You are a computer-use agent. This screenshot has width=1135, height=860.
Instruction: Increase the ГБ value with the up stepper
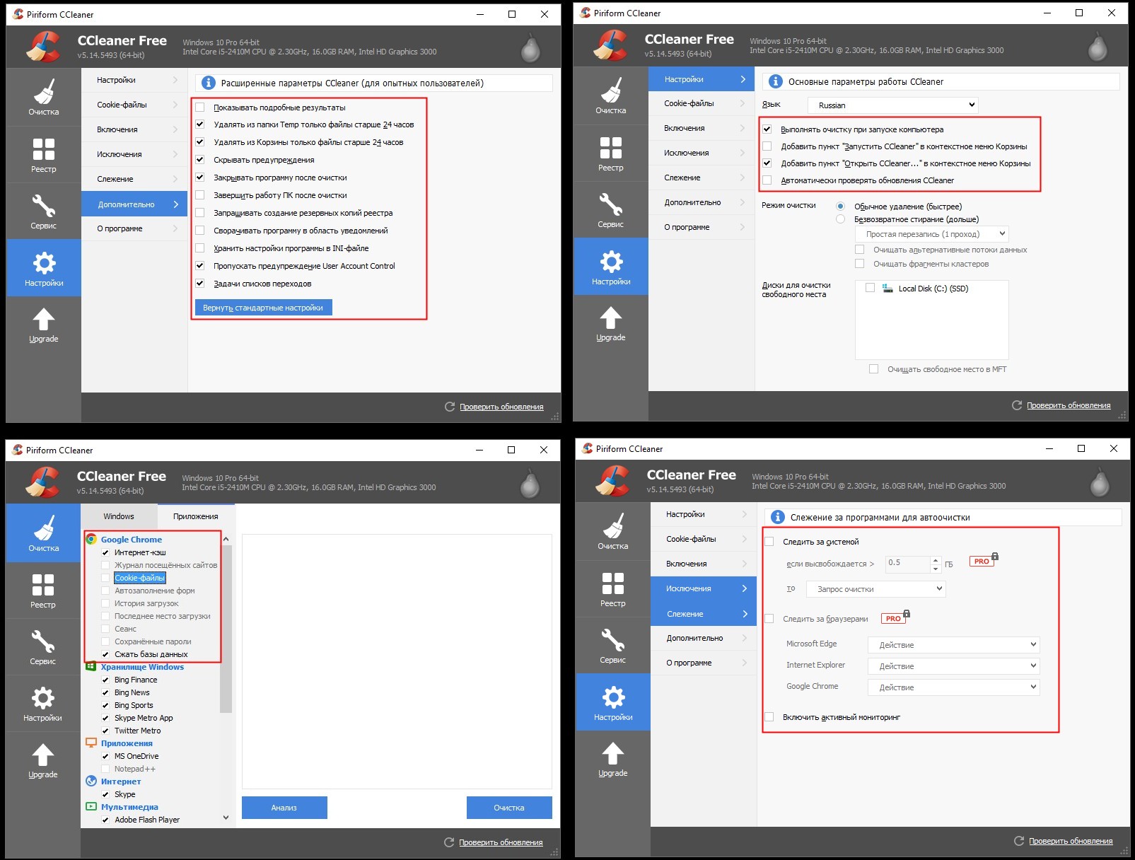click(x=936, y=560)
